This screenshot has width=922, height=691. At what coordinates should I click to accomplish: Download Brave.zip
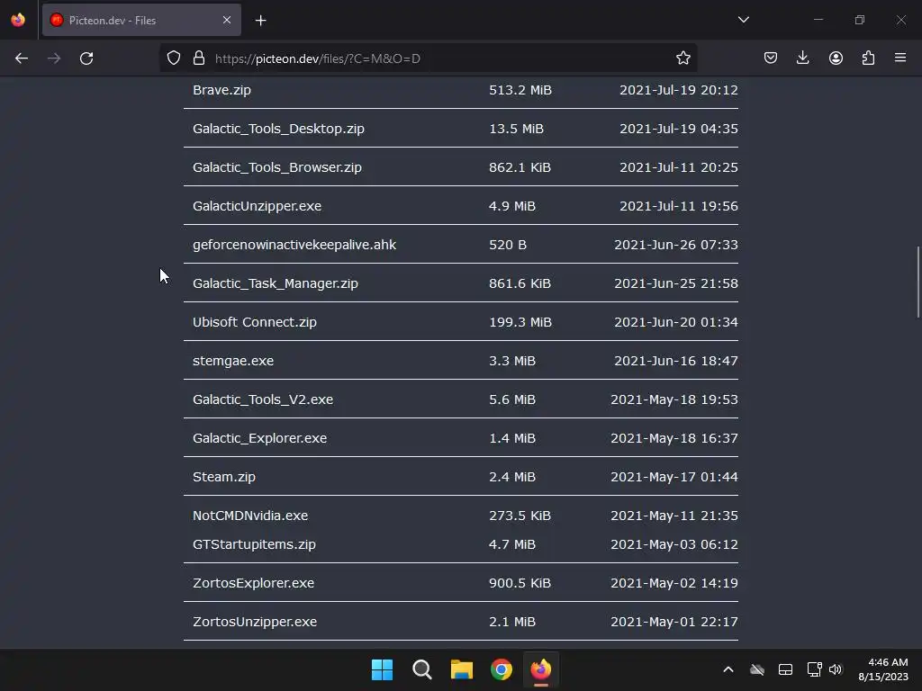221,90
